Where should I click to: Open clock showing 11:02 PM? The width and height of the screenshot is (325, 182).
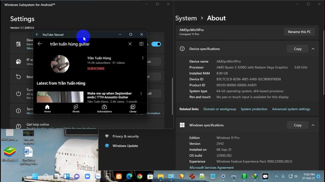pos(309,176)
